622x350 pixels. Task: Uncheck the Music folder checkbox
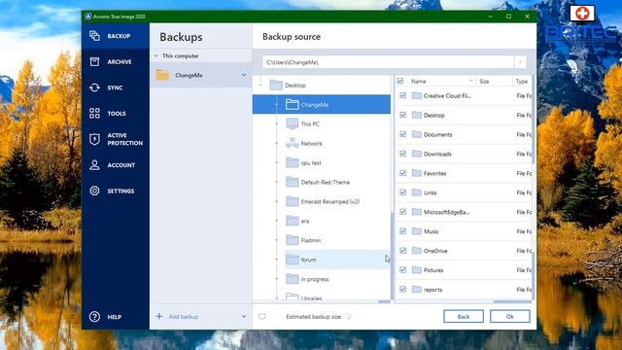click(403, 231)
